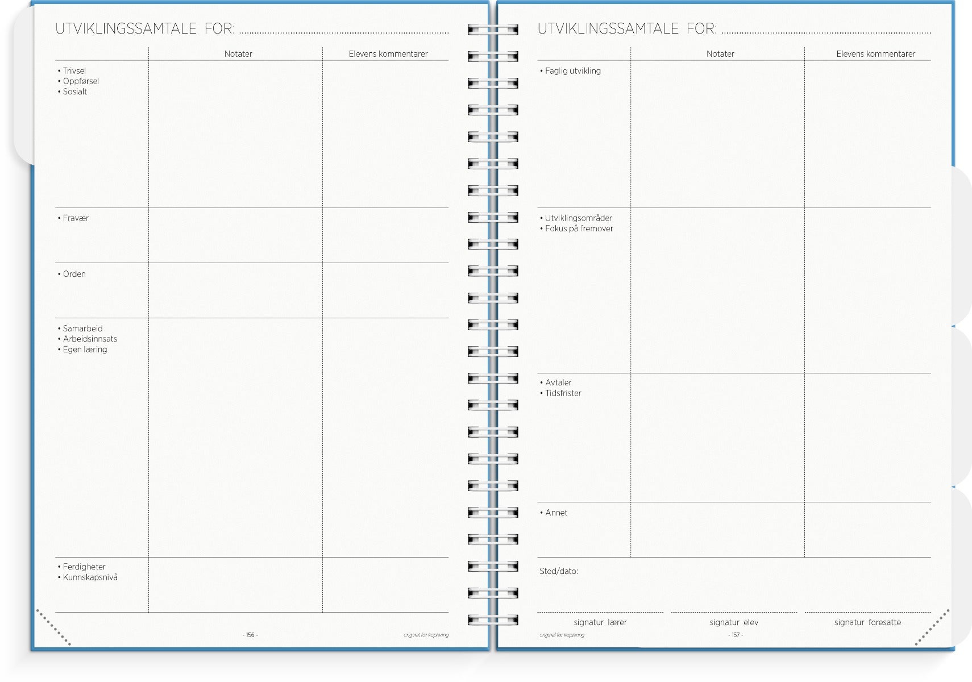Screen dimensions: 972x682
Task: Select the Fokus på fremover item
Action: pyautogui.click(x=579, y=229)
